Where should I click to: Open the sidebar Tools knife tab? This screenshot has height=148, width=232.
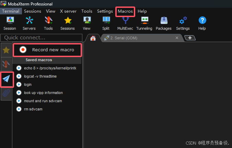[6, 64]
